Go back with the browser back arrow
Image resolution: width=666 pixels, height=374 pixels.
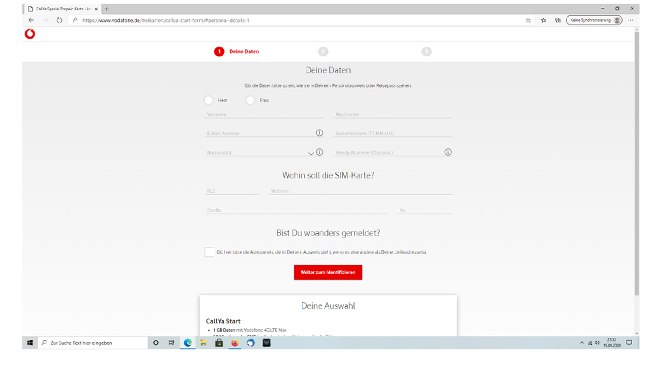31,21
